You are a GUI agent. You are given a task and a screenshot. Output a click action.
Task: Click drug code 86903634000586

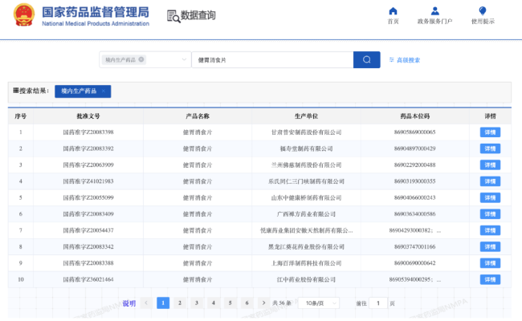pyautogui.click(x=415, y=214)
